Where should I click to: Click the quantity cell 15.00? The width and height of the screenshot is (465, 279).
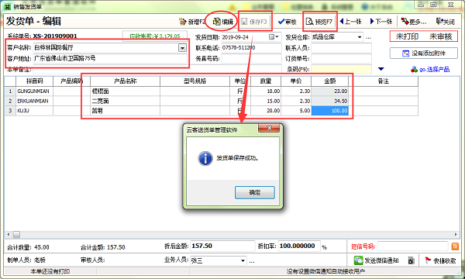266,101
